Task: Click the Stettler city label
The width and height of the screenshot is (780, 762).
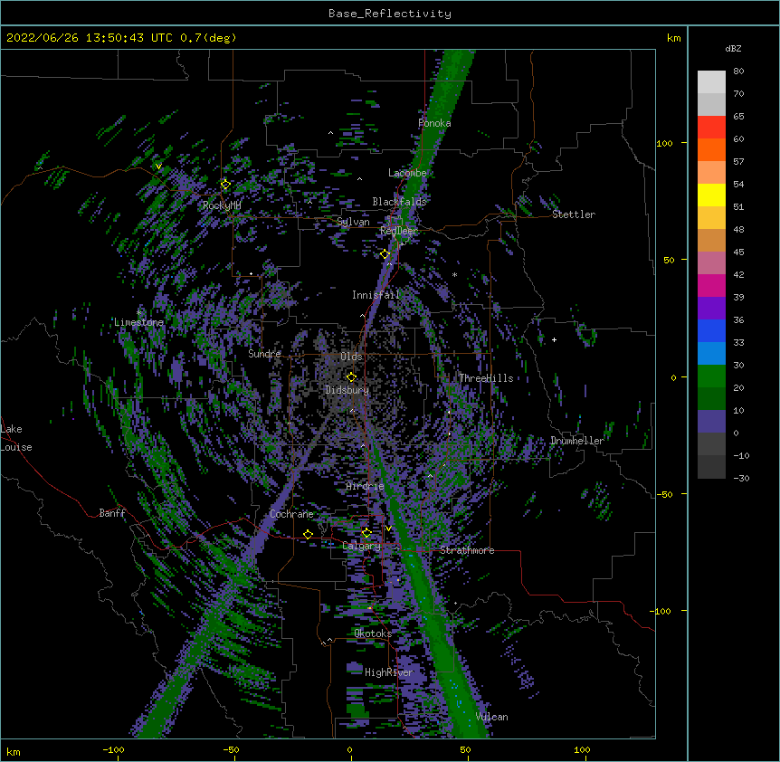Action: point(574,214)
